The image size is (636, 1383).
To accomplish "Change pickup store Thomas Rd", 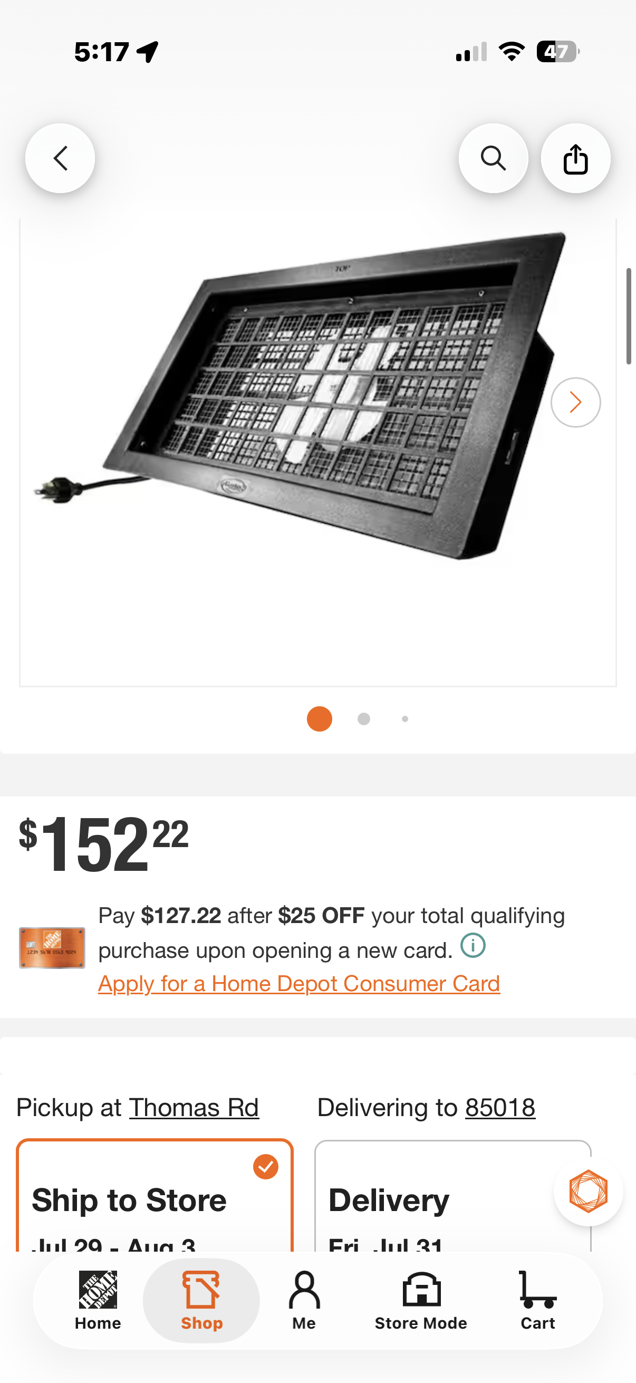I will (x=194, y=1108).
